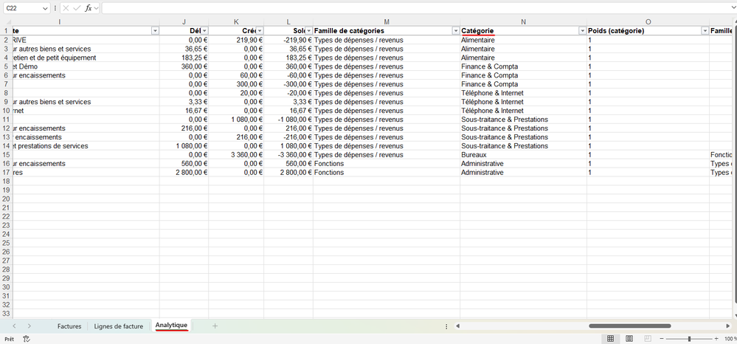The image size is (737, 344).
Task: Click the Insert Function fx icon
Action: (x=88, y=7)
